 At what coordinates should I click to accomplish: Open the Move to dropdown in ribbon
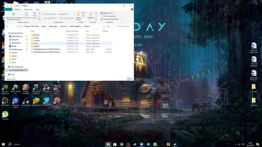point(50,14)
